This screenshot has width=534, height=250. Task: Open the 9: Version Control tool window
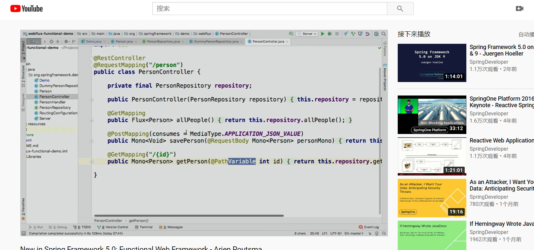tap(113, 227)
